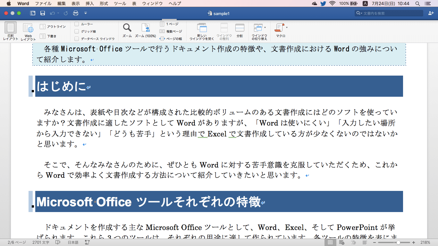Click the cloud icon in the menu bar
The image size is (438, 246).
pos(315,4)
